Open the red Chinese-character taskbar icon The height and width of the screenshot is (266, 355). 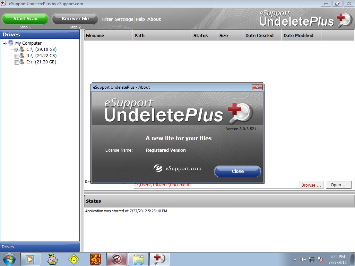pos(95,259)
